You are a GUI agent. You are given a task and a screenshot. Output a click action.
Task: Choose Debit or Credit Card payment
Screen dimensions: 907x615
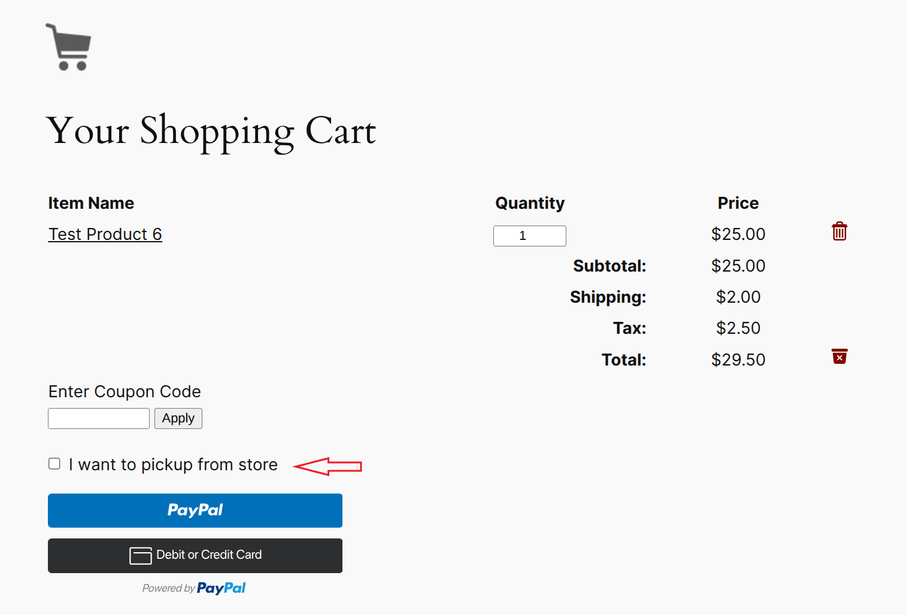click(195, 556)
